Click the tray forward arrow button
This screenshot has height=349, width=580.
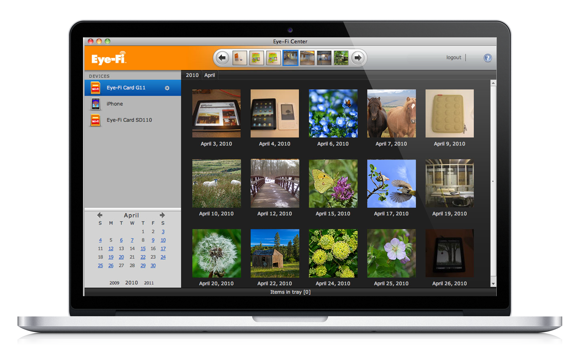(358, 58)
